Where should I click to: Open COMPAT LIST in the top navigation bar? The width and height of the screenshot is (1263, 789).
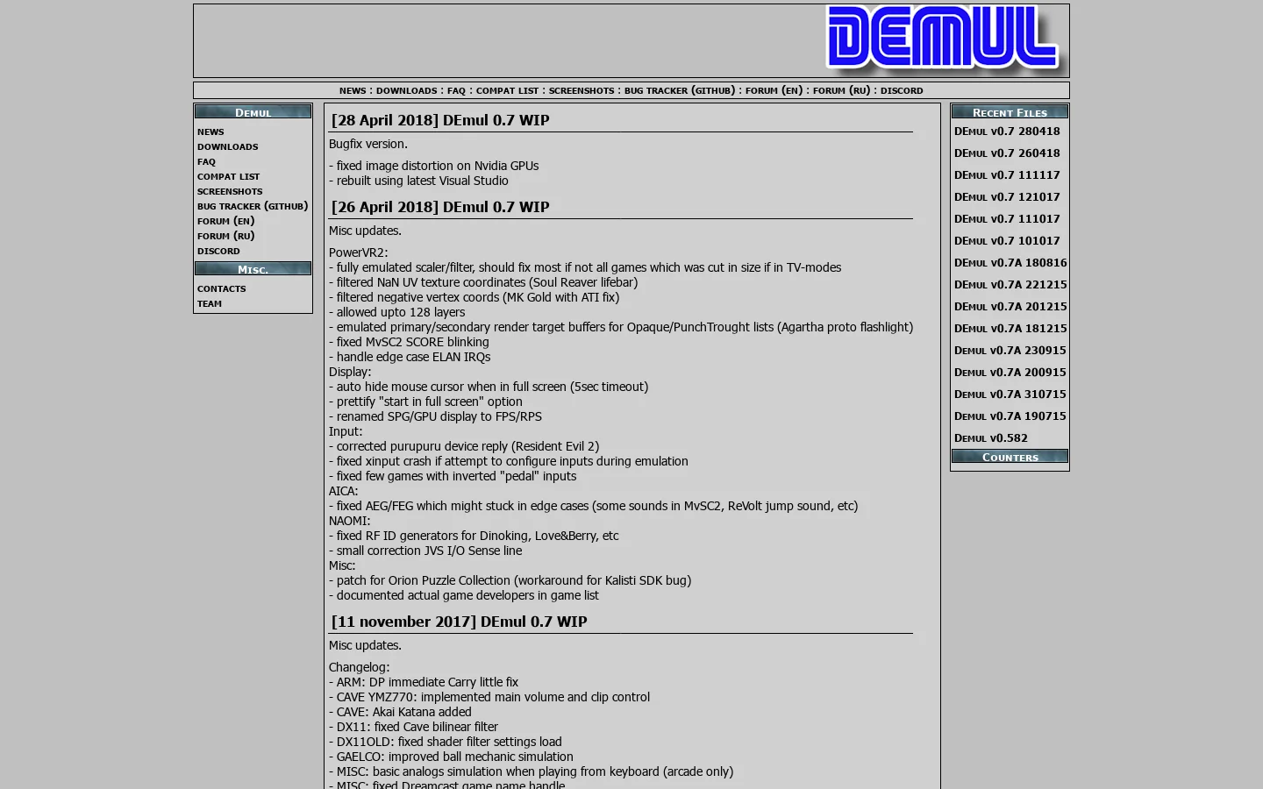[x=507, y=90]
